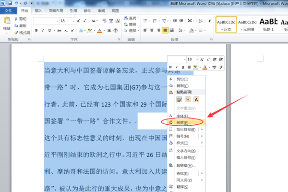The width and height of the screenshot is (288, 192).
Task: Open the Select (选择) dropdown in editing group
Action: (x=132, y=31)
